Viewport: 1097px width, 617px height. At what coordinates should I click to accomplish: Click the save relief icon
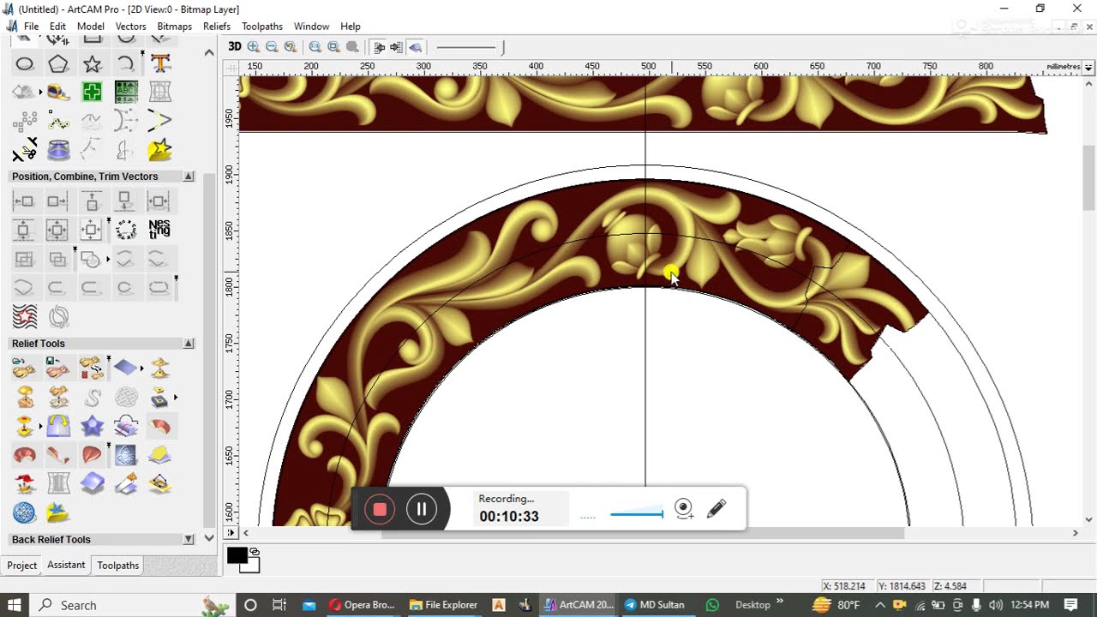point(58,368)
